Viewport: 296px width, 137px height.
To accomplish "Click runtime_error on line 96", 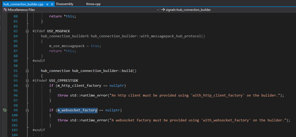I will (x=94, y=95).
